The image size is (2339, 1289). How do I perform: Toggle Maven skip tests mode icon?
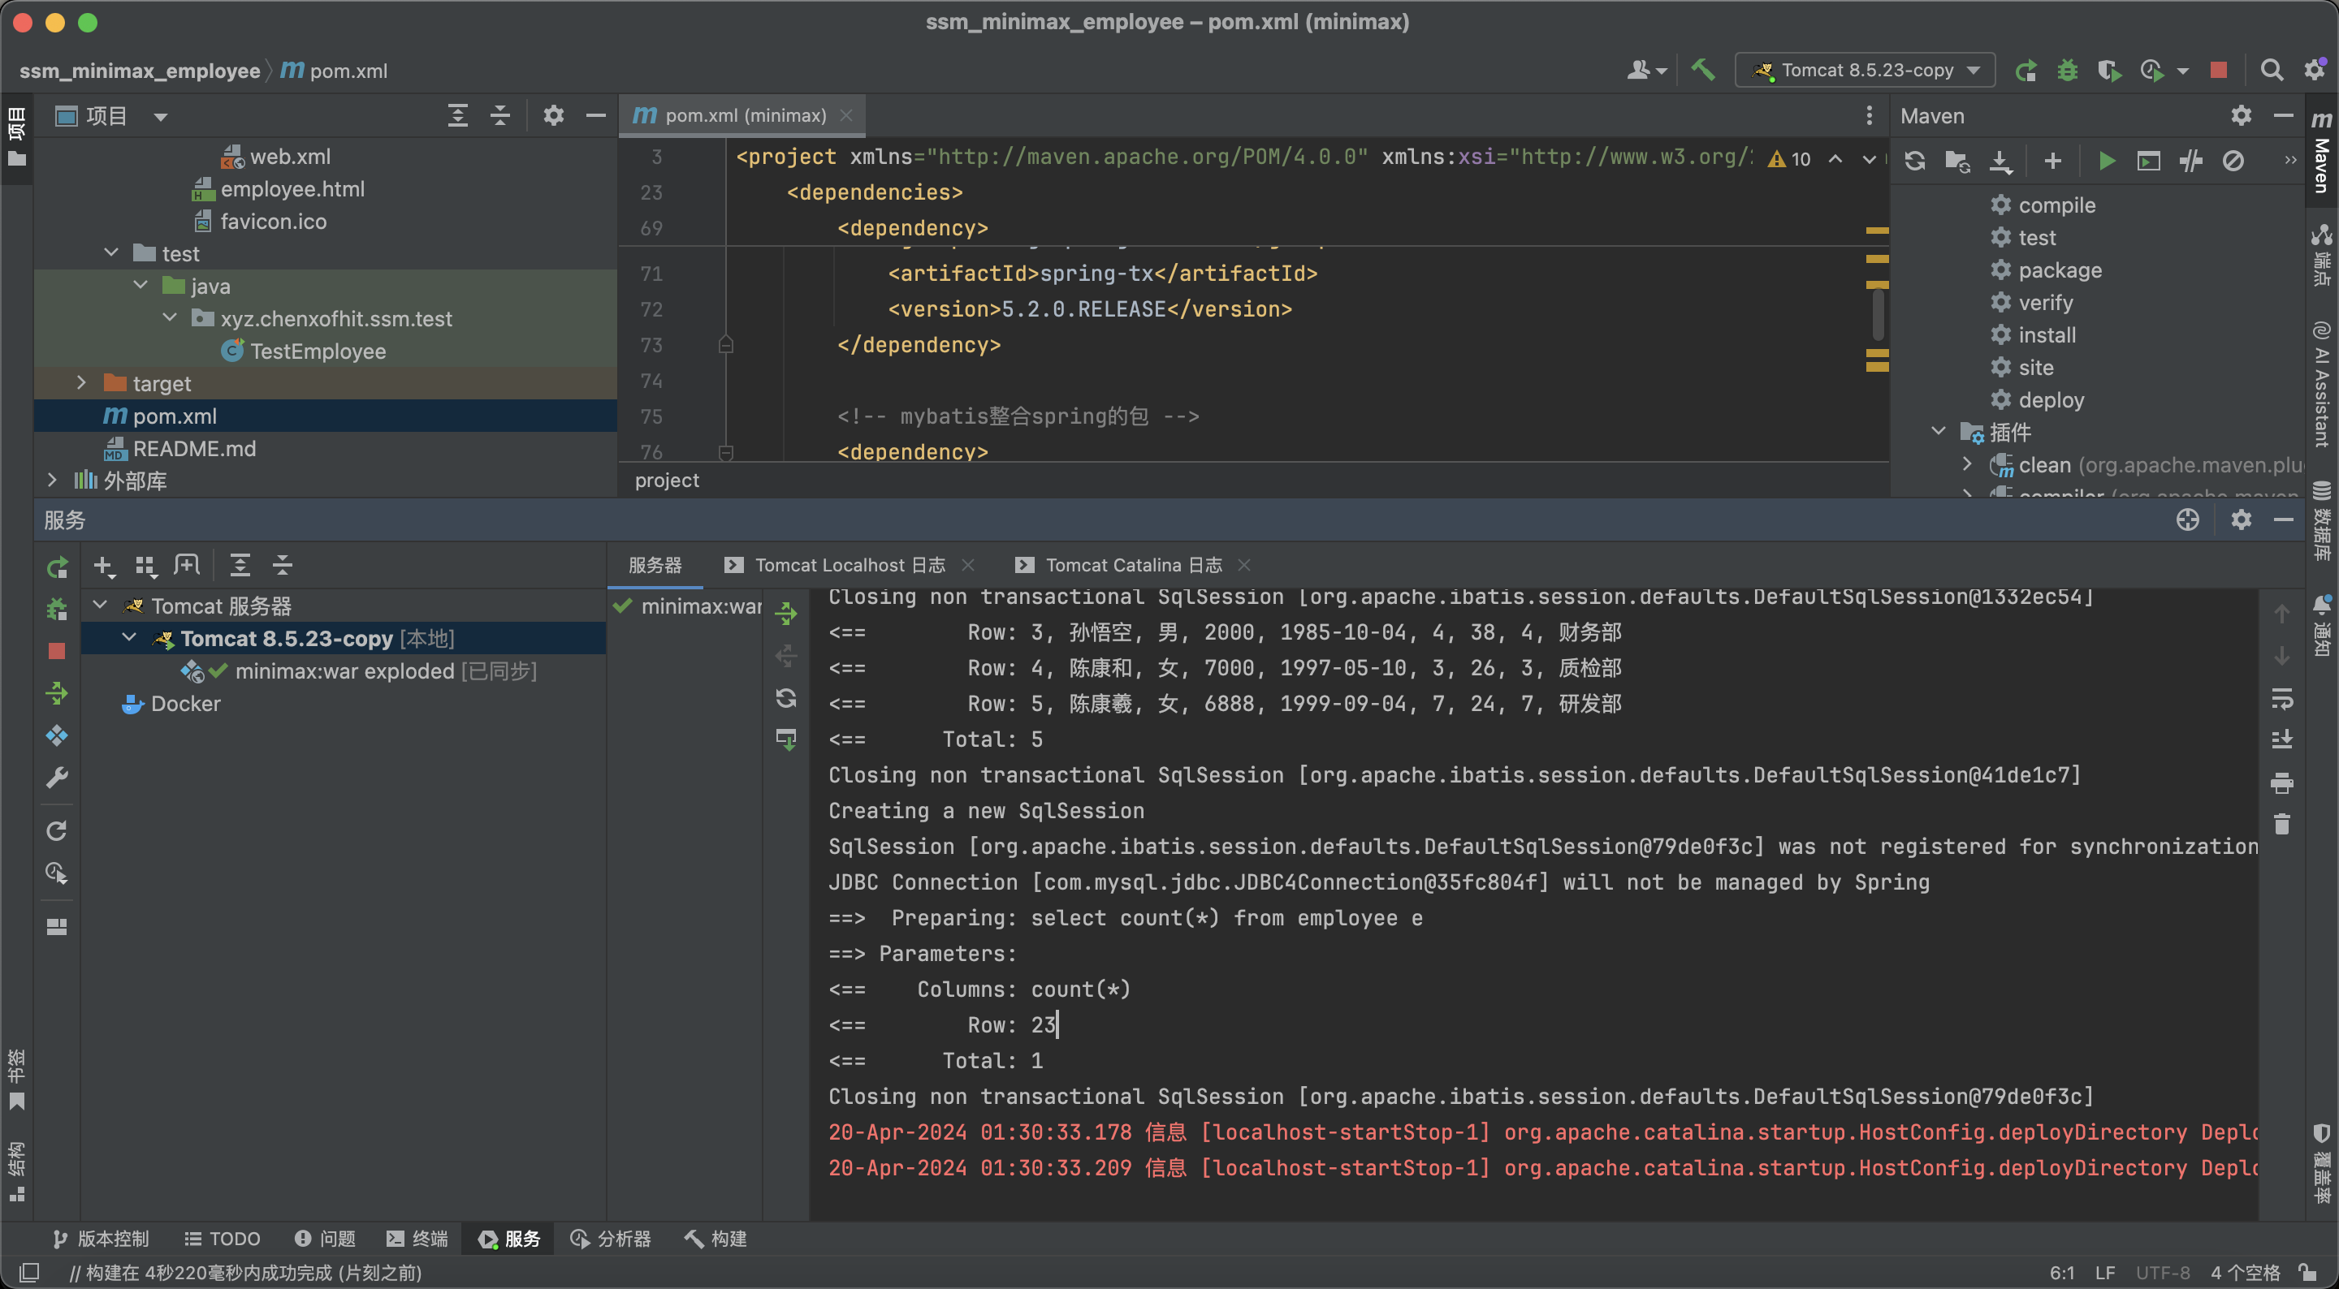click(x=2233, y=162)
